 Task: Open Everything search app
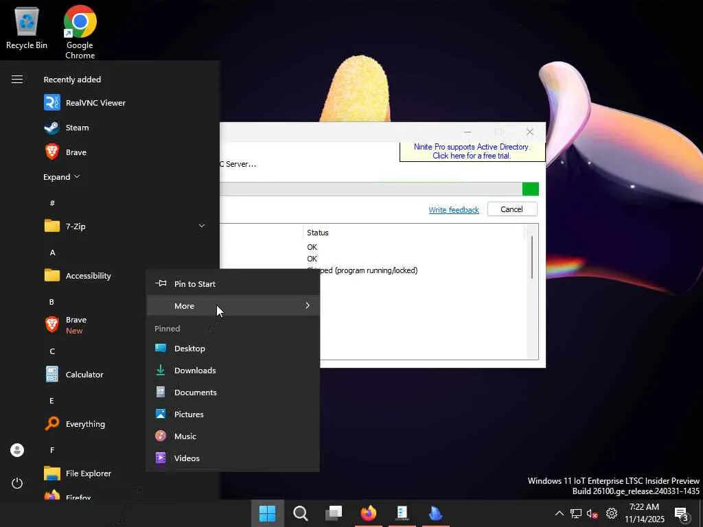point(75,423)
